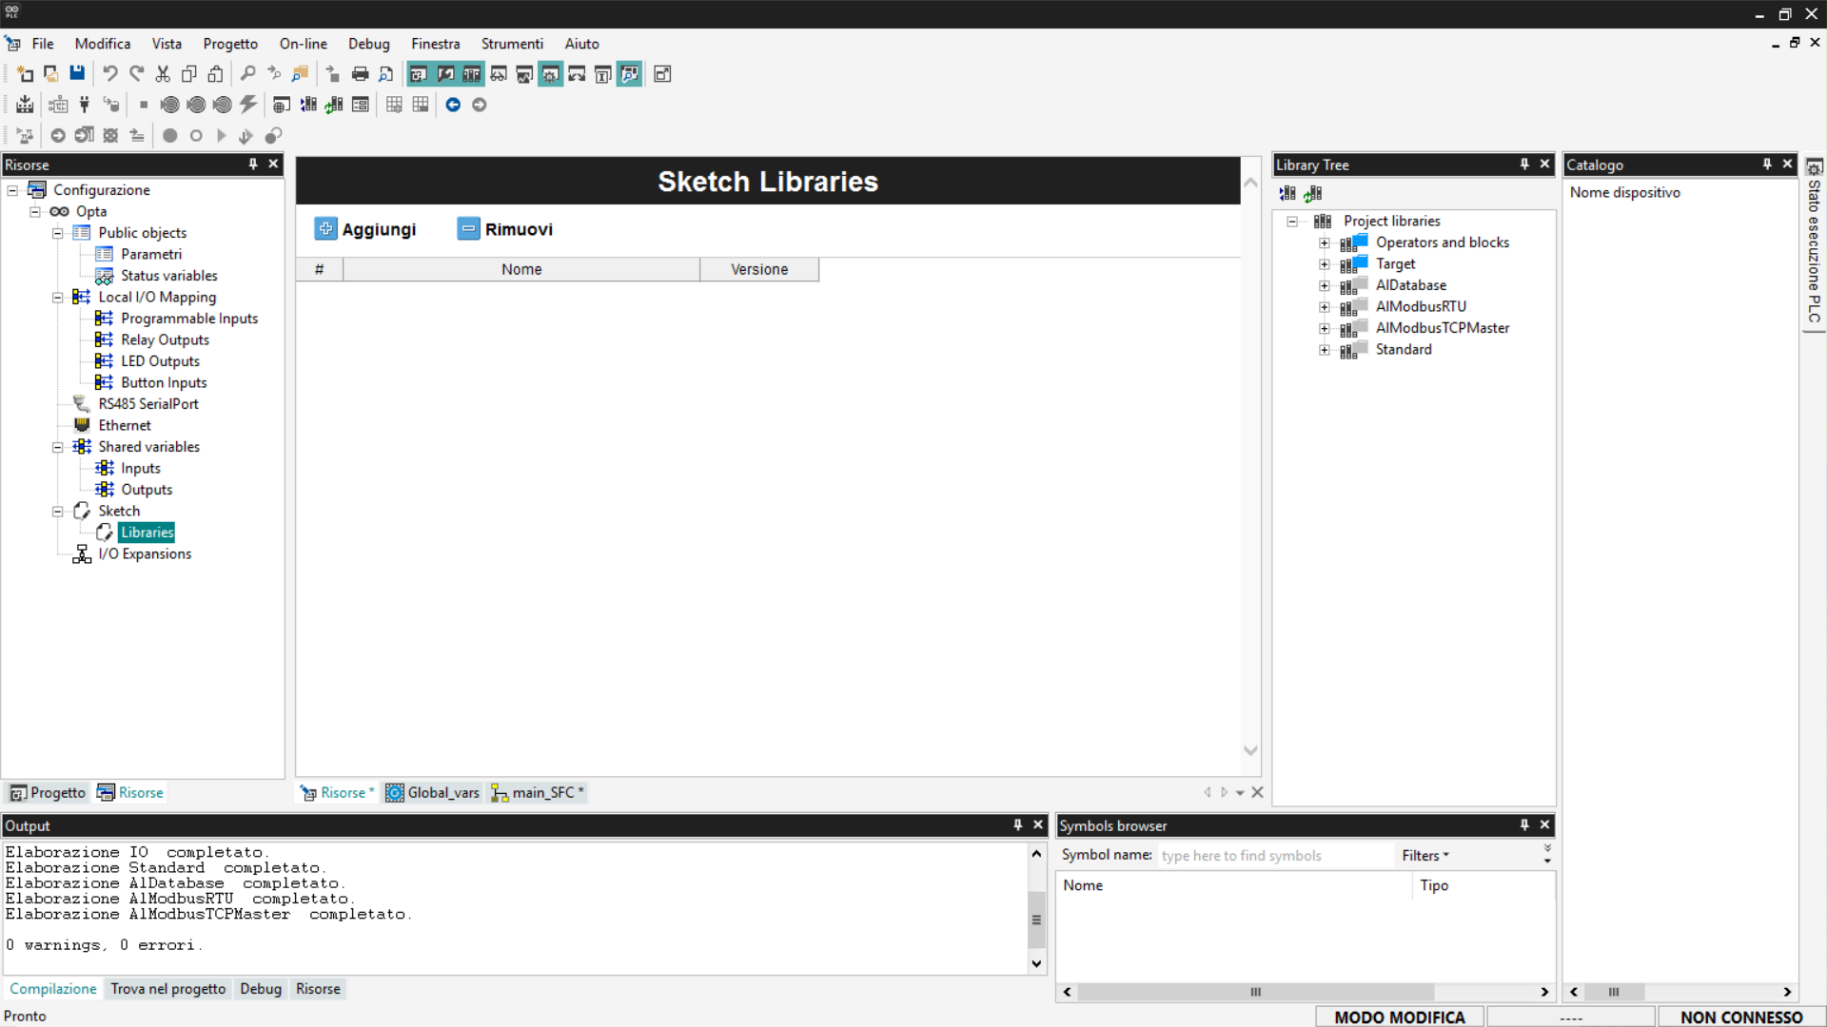
Task: Click the Print icon in toolbar
Action: pos(360,74)
